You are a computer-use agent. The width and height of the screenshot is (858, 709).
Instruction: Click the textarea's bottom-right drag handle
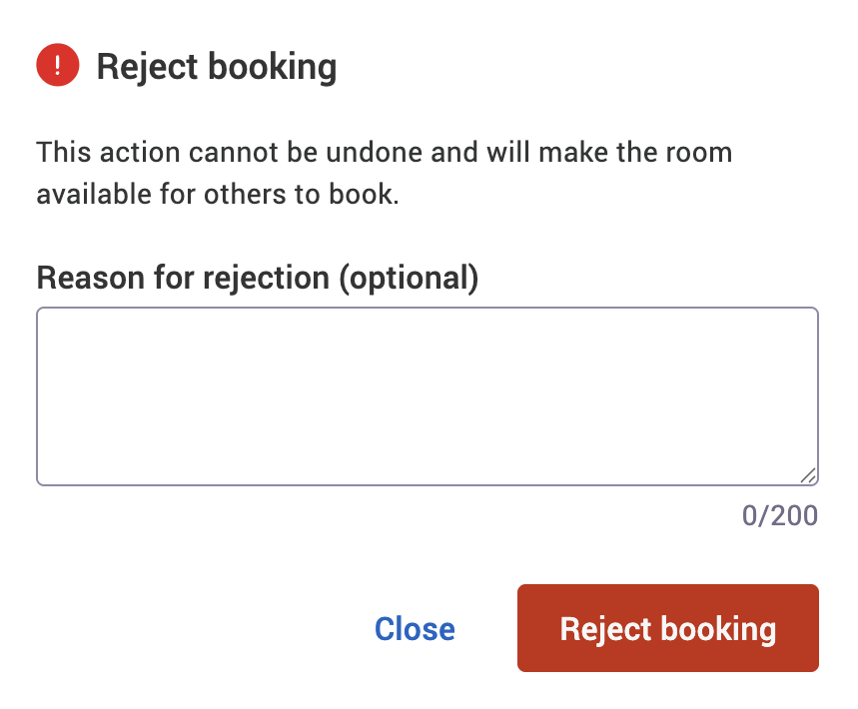click(x=807, y=476)
